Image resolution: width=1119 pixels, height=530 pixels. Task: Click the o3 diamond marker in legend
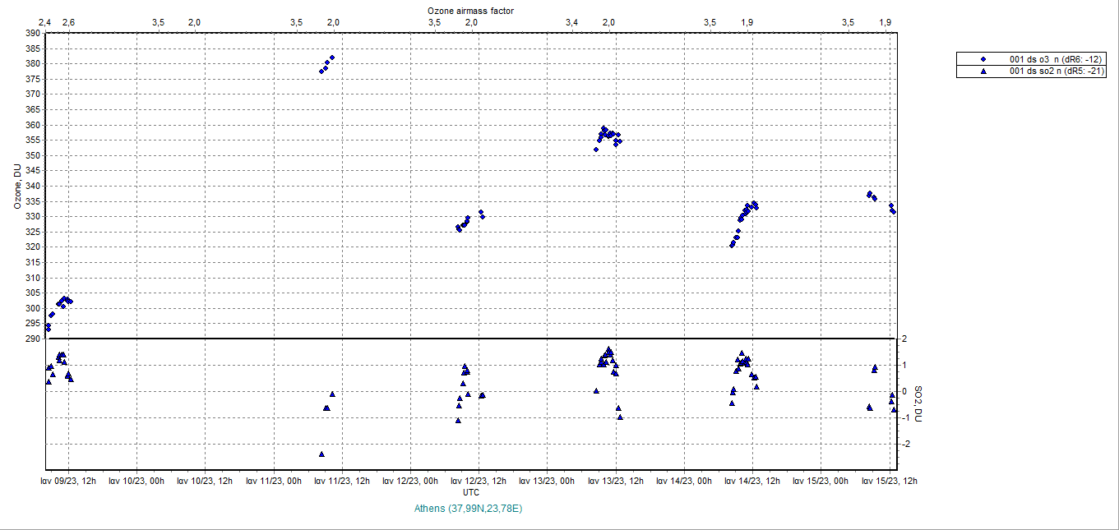coord(983,60)
